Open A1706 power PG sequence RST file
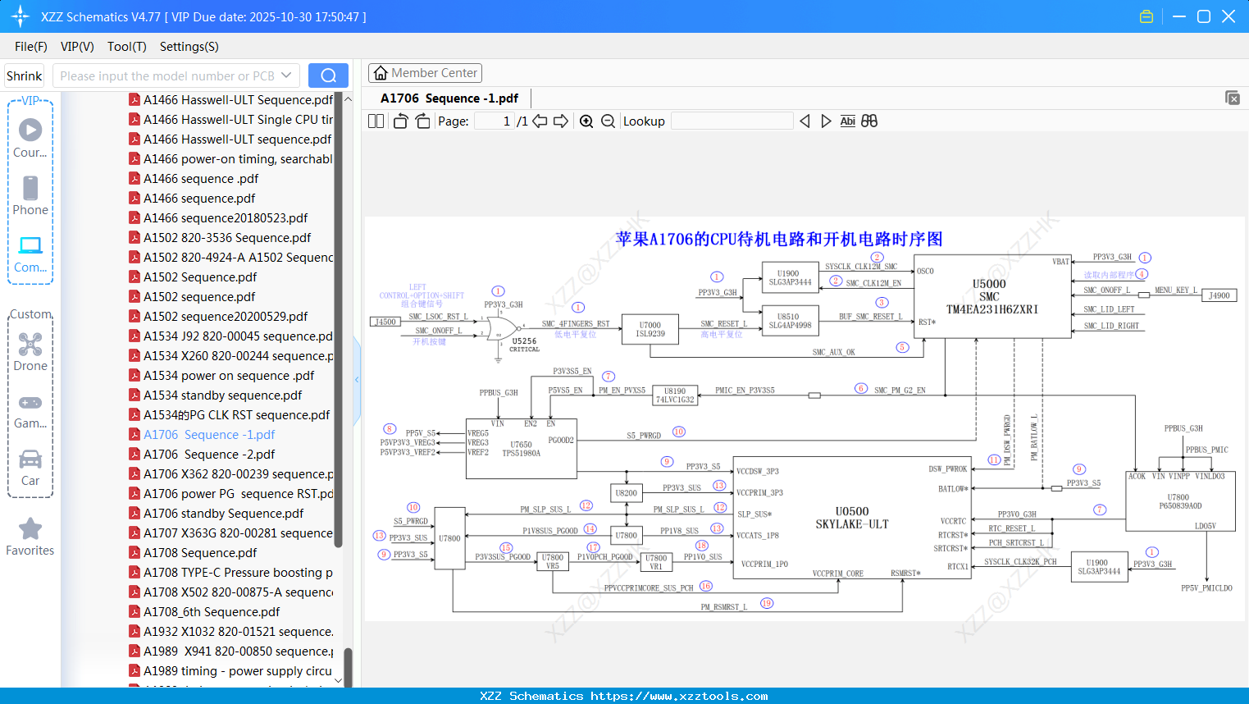This screenshot has height=704, width=1249. tap(231, 494)
